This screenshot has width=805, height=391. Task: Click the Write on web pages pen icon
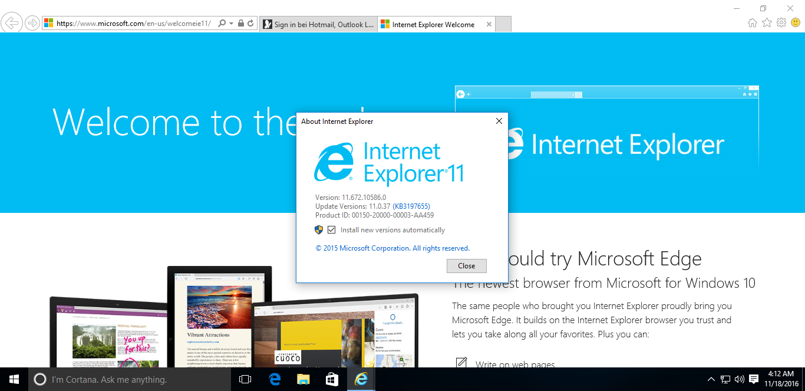pos(461,363)
